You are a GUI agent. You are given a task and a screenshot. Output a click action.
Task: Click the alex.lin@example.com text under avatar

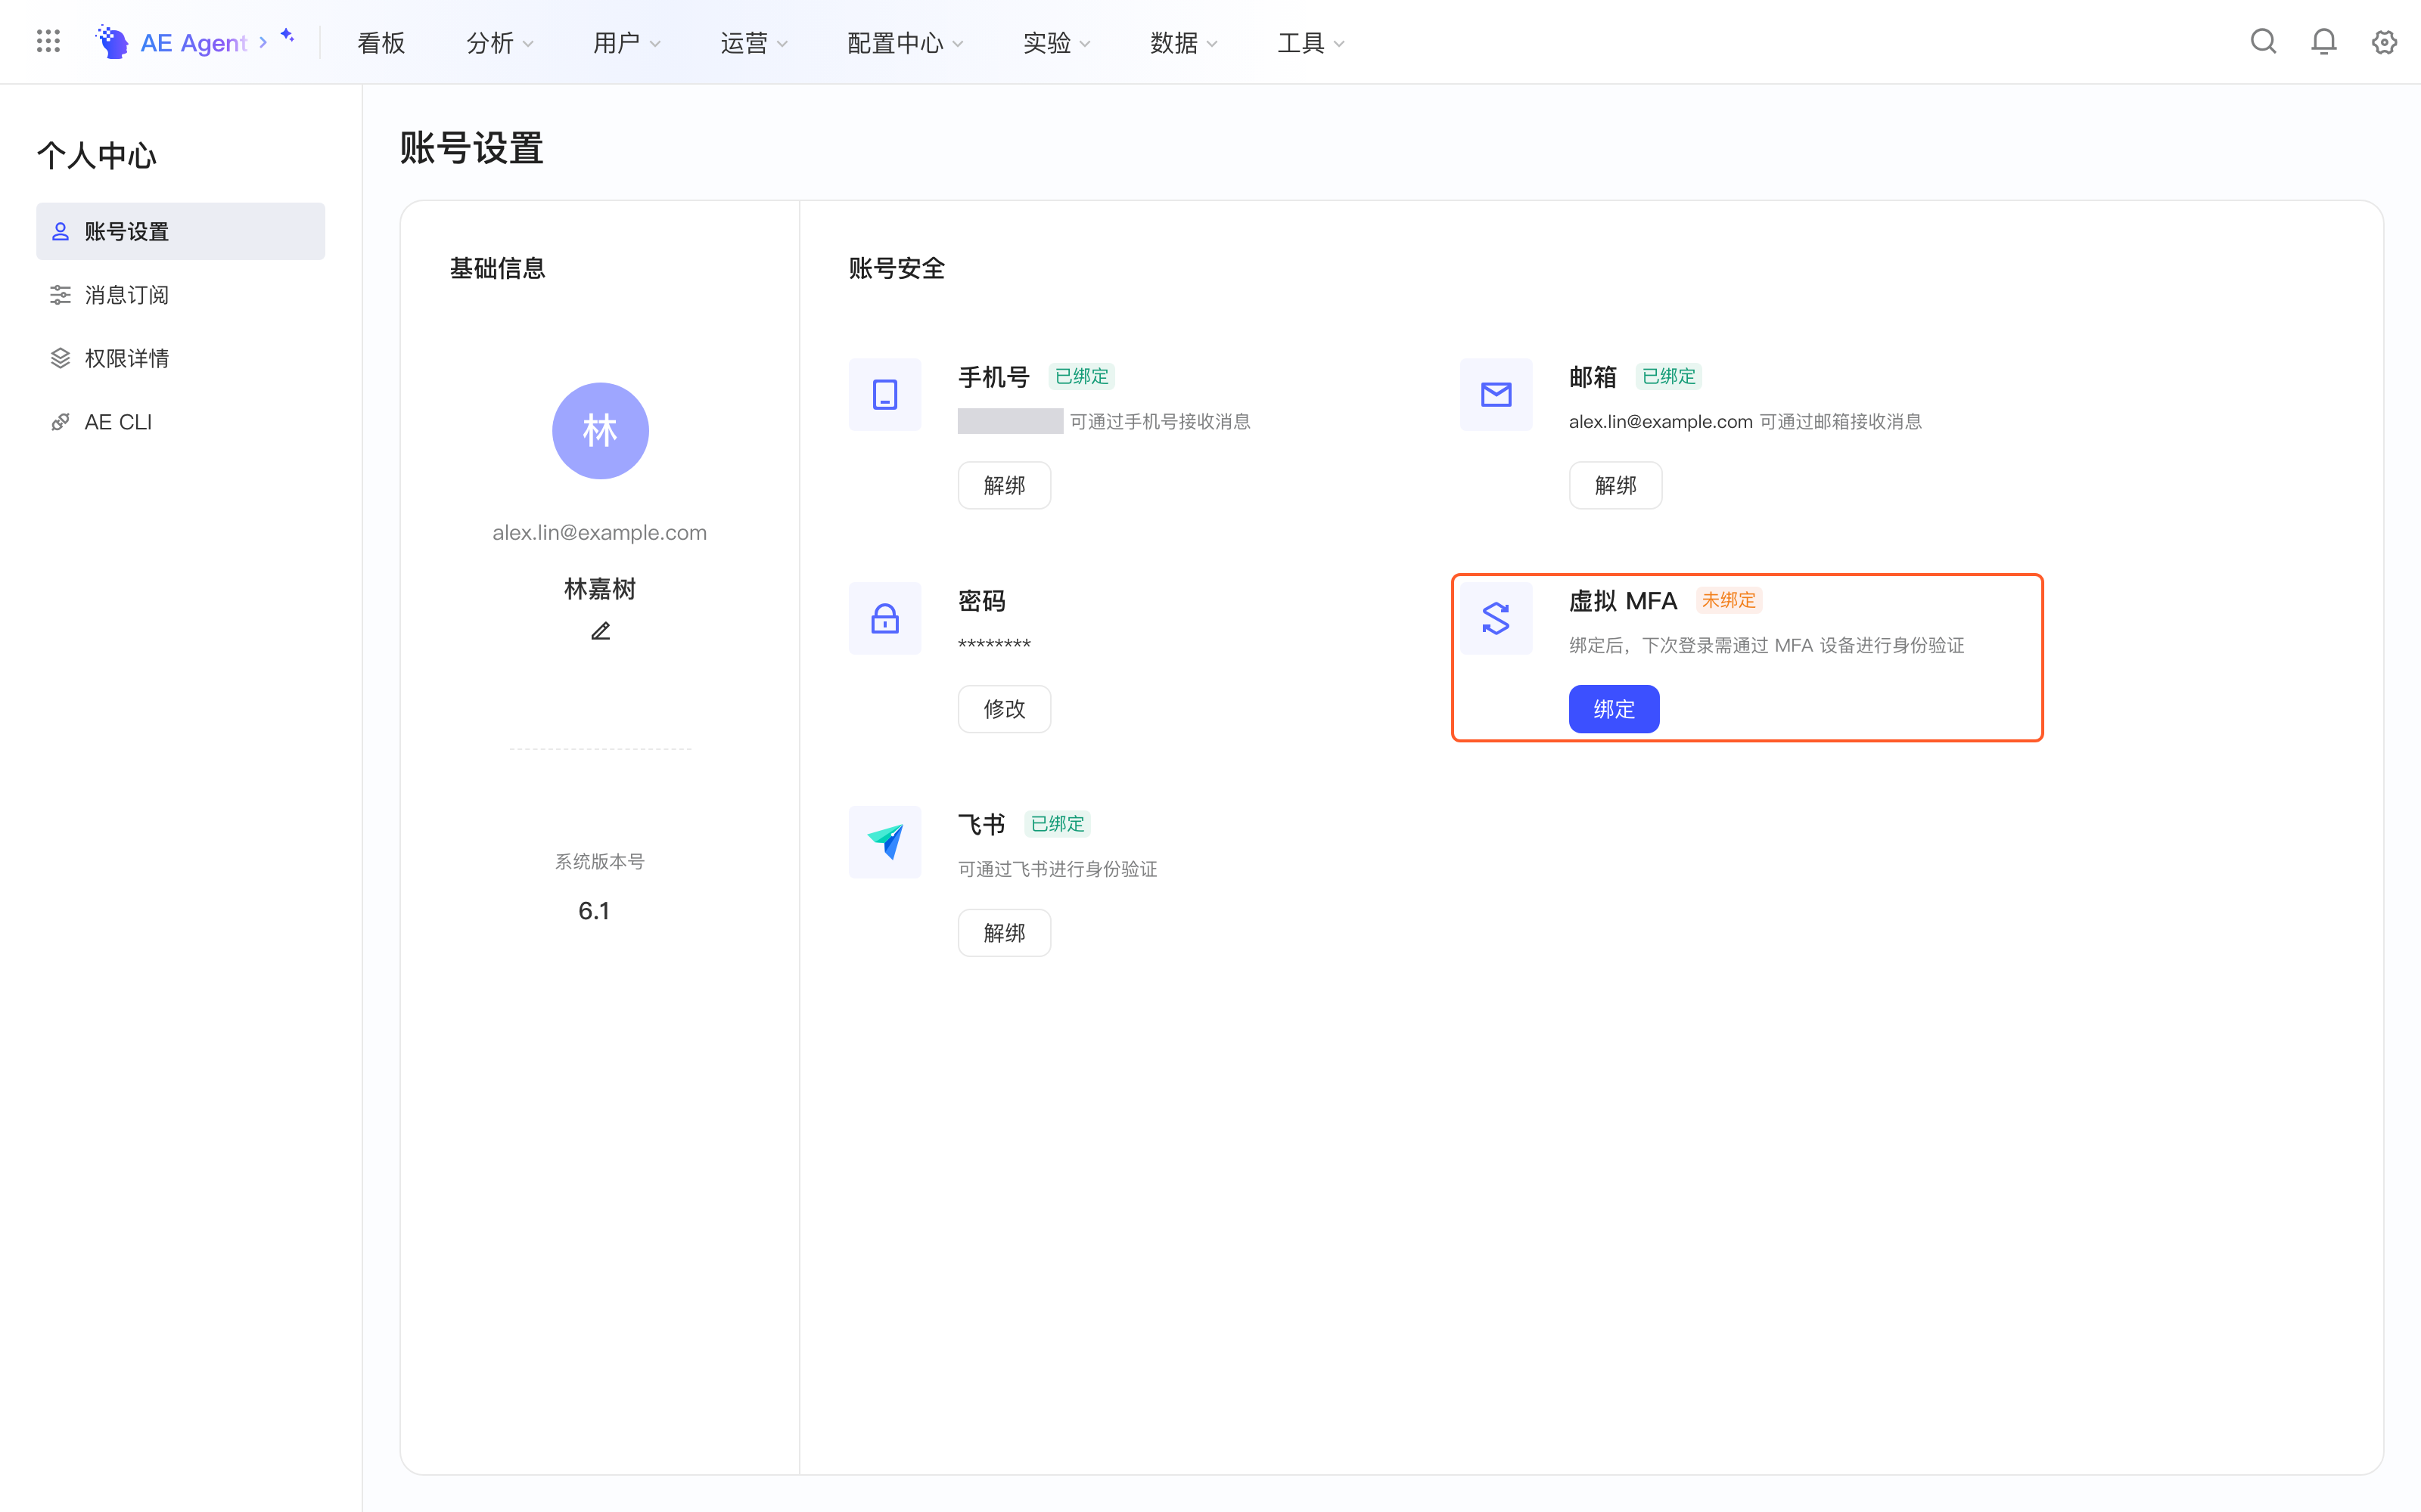(599, 533)
